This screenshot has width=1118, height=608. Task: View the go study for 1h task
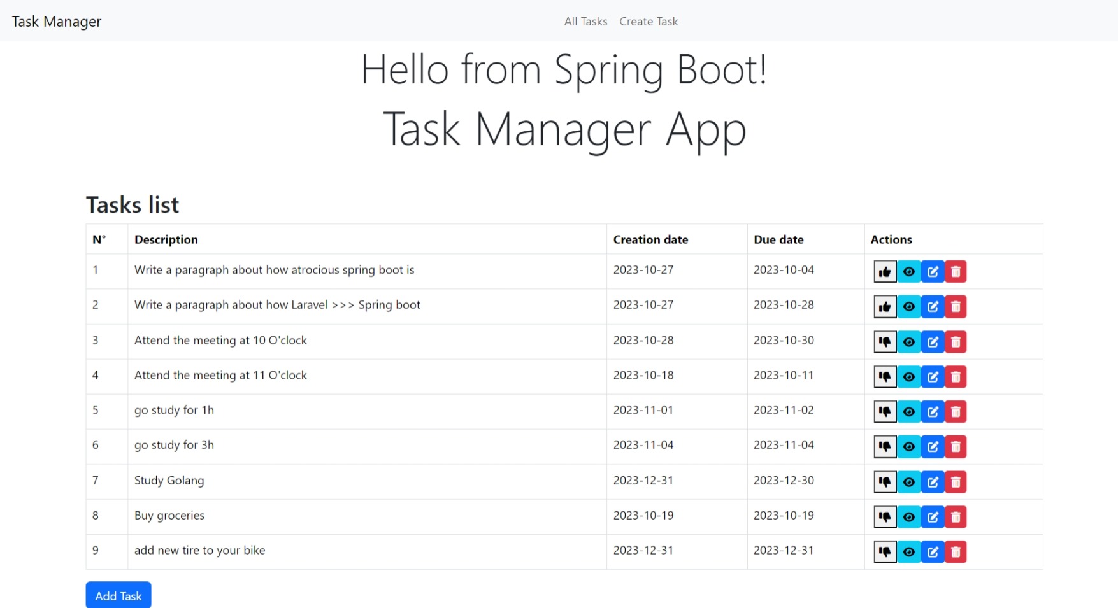click(x=909, y=412)
